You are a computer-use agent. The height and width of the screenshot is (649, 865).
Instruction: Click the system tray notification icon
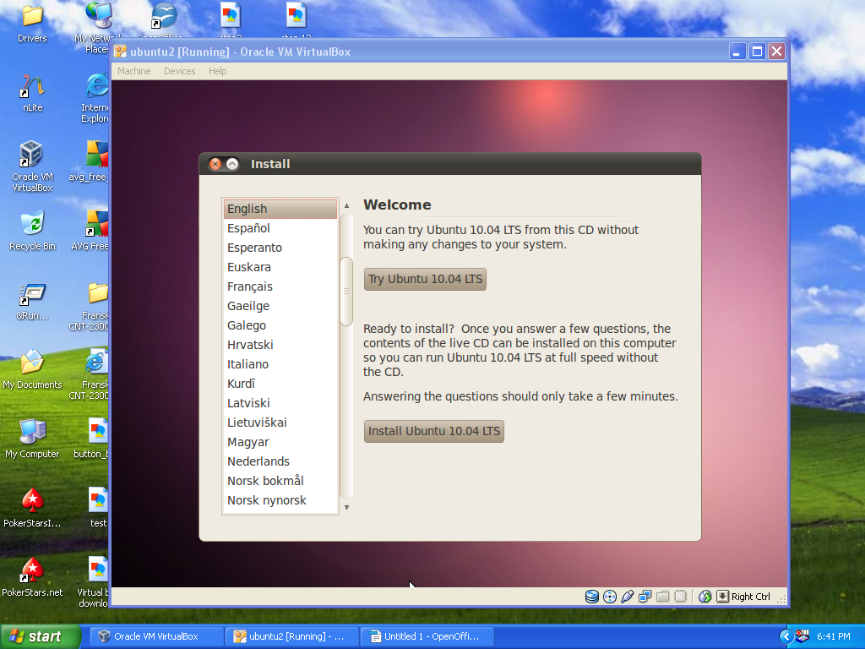802,636
